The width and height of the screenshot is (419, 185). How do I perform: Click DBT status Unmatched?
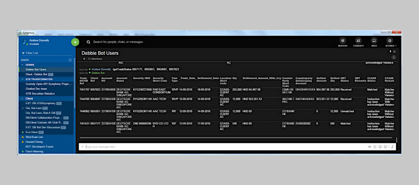tap(347, 111)
